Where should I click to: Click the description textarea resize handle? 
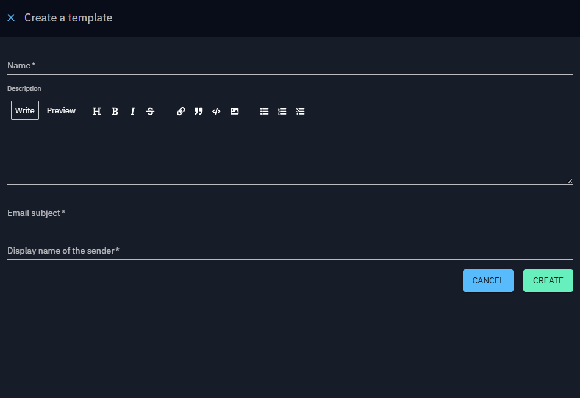point(570,181)
